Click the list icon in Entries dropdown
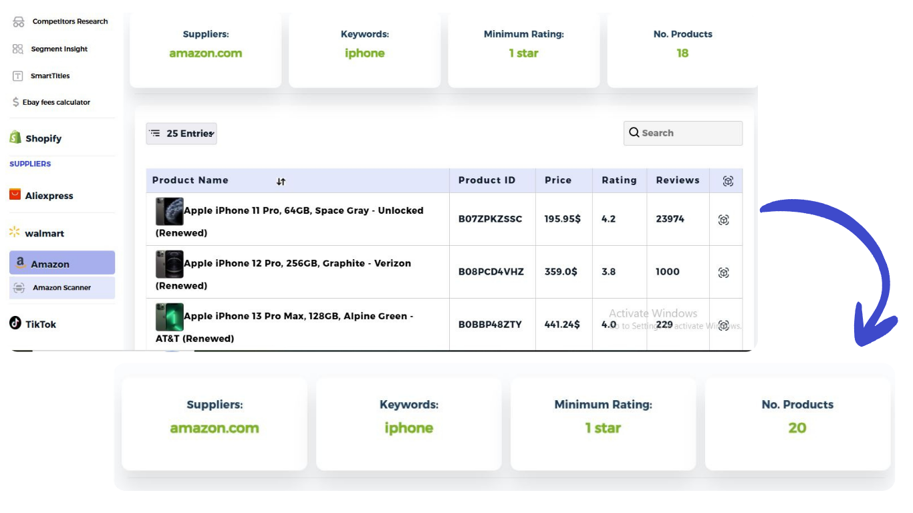This screenshot has width=913, height=513. point(155,134)
